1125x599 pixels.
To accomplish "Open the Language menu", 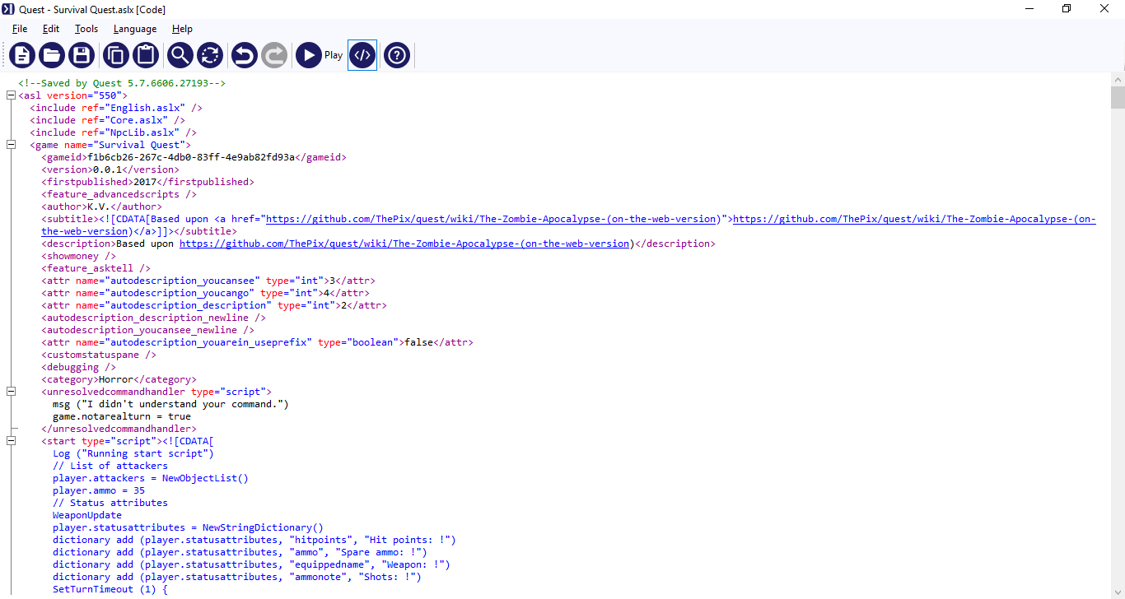I will pos(134,28).
